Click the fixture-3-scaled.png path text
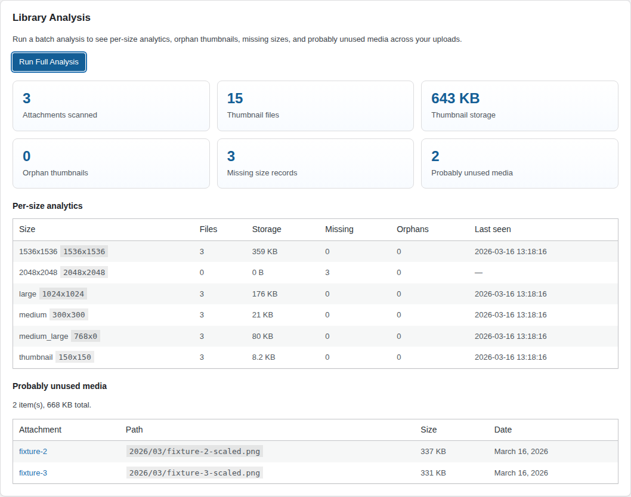Viewport: 631px width, 497px height. click(x=194, y=473)
